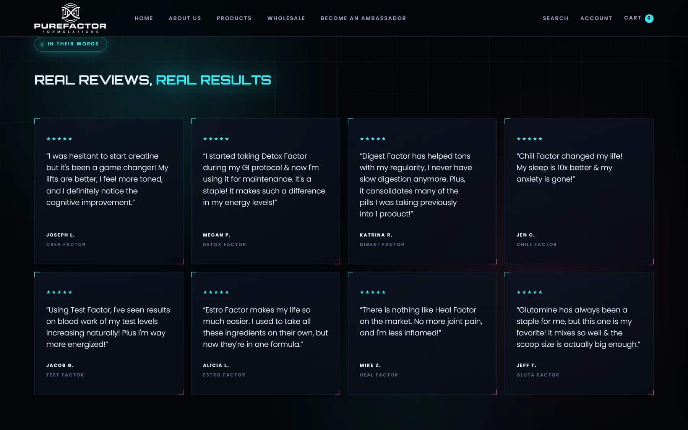Click the star rating on Mike Z.'s review
The width and height of the screenshot is (688, 430).
[373, 292]
